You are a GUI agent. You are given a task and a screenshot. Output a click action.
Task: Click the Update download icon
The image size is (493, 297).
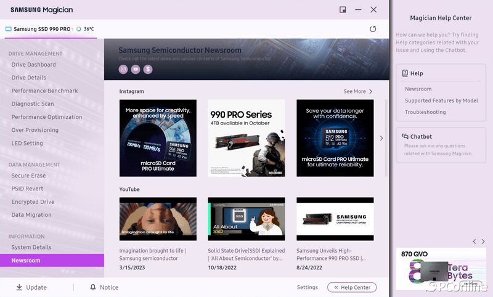click(19, 287)
